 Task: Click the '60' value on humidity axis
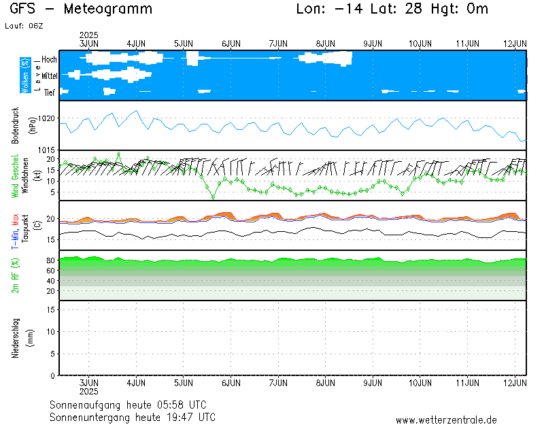51,271
